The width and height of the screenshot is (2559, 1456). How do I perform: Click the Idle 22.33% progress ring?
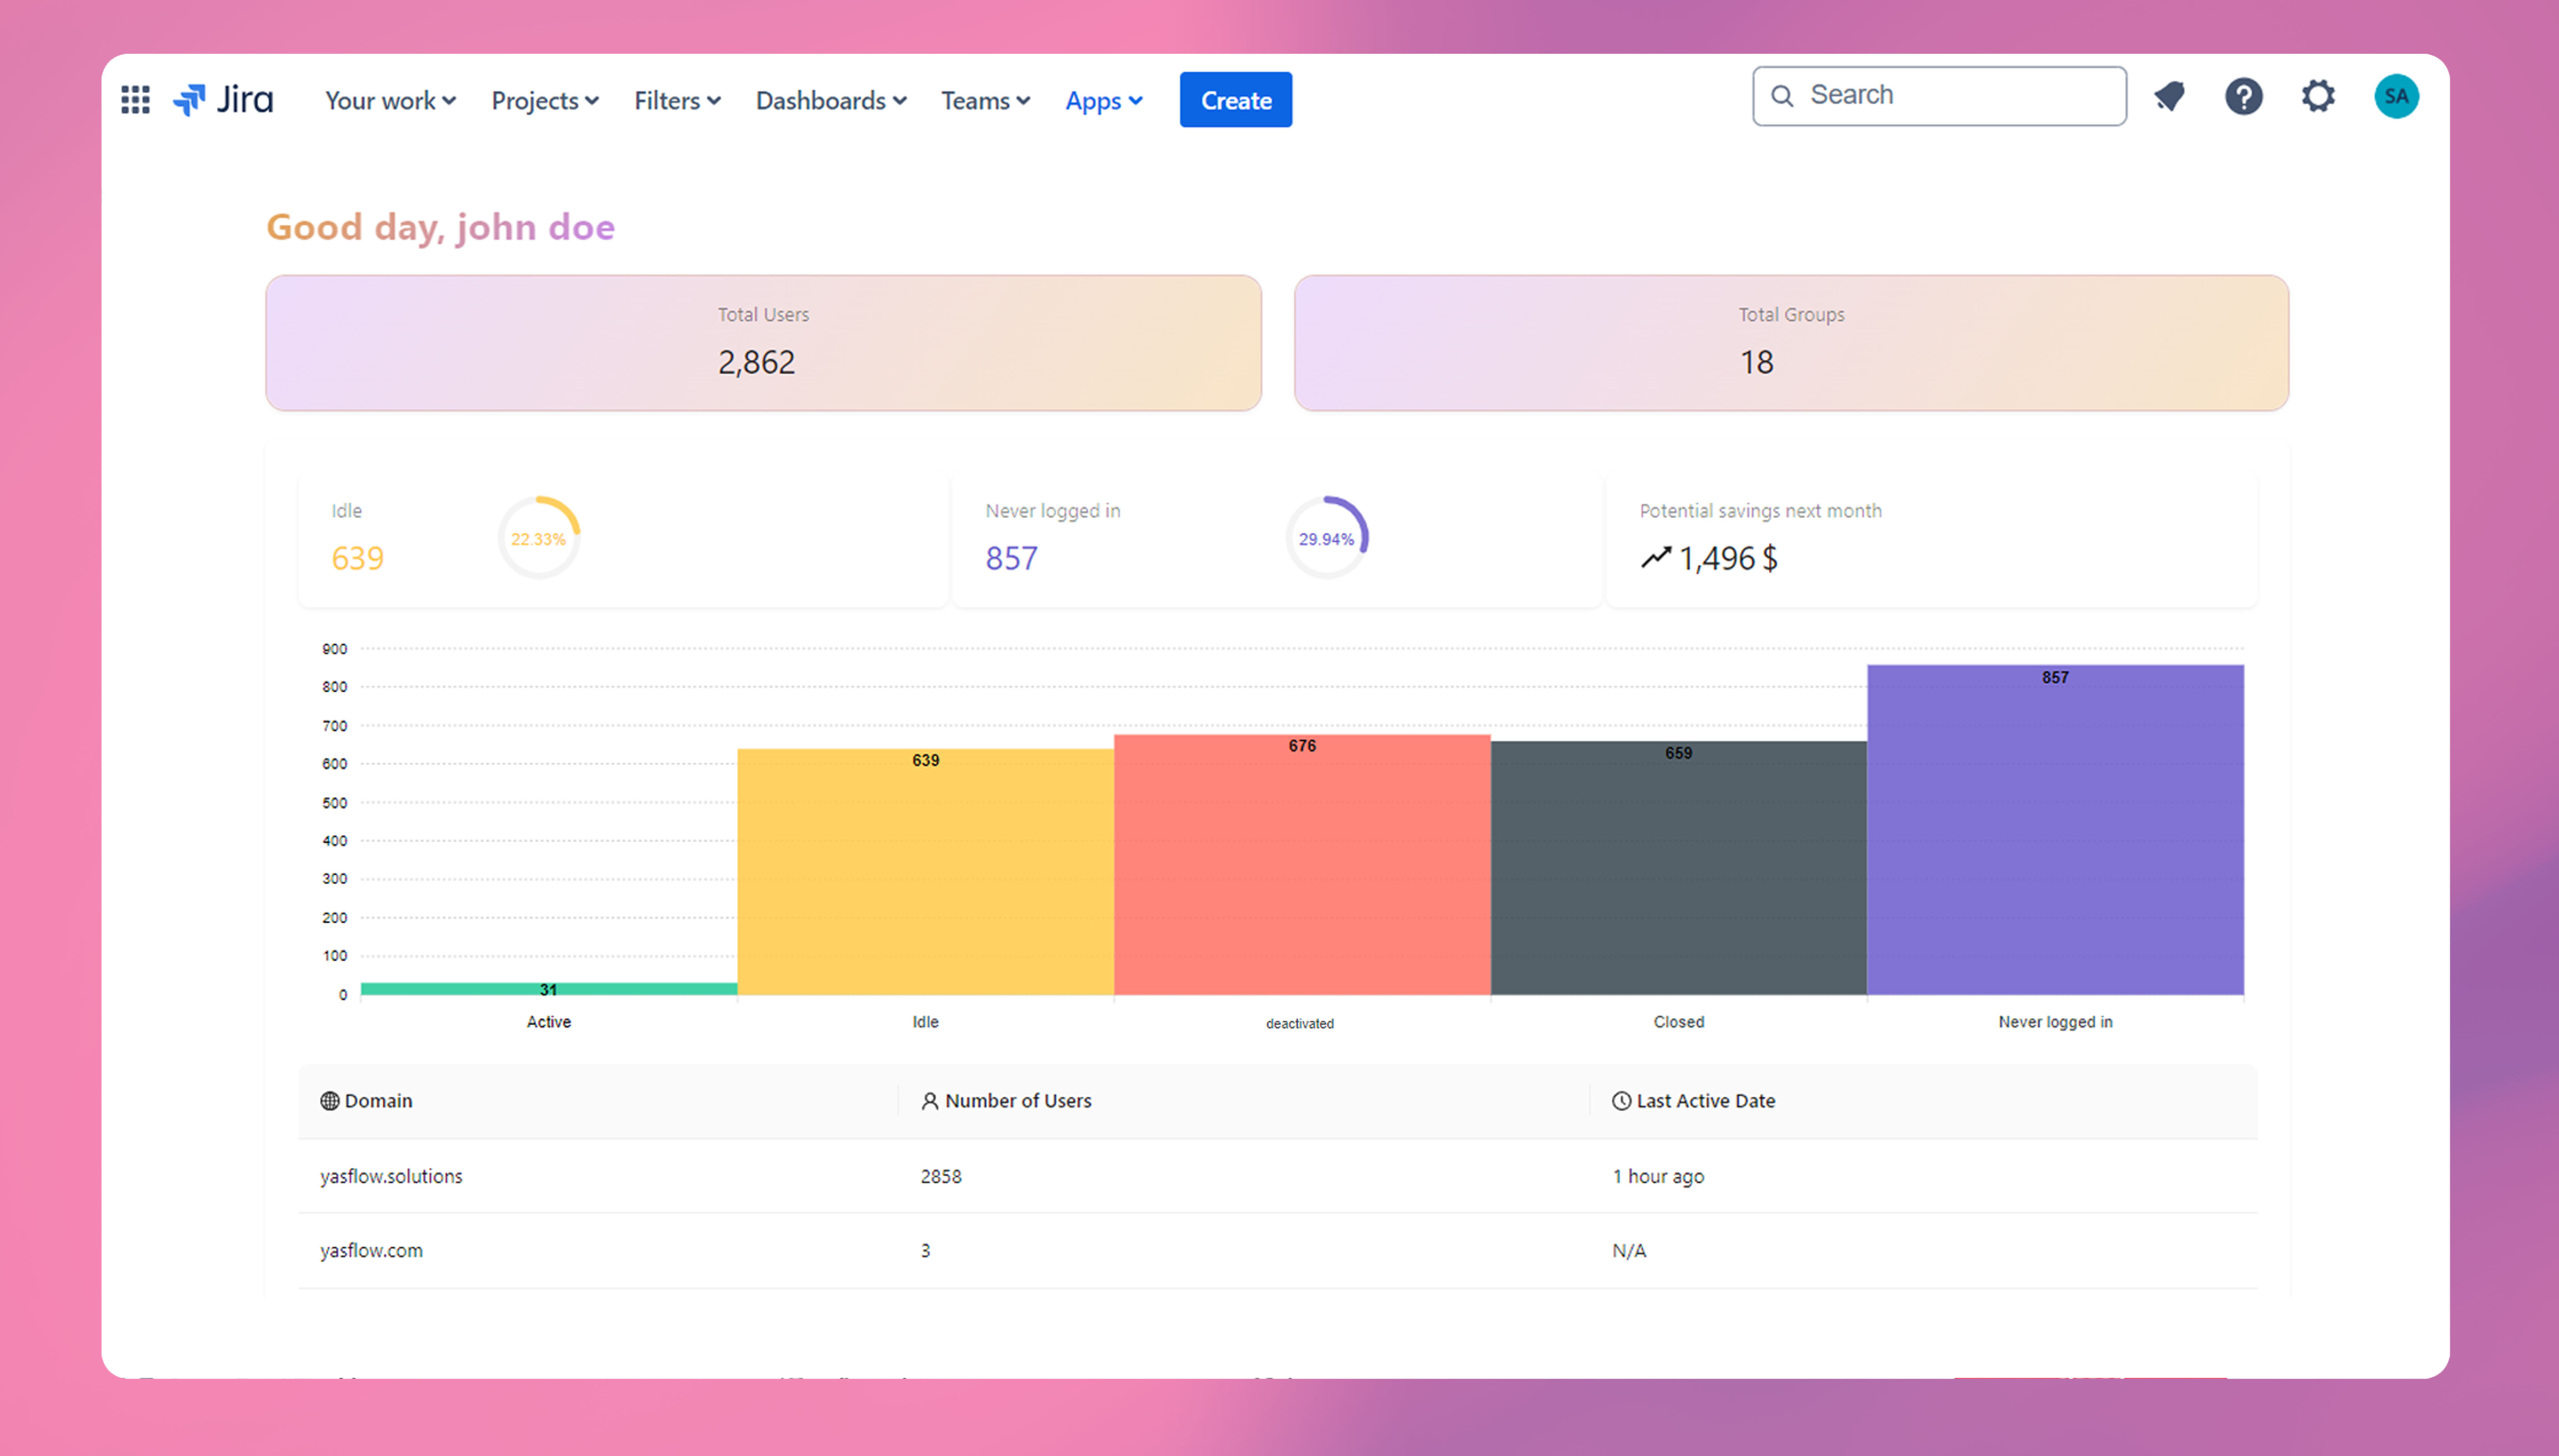coord(539,538)
